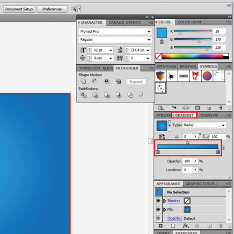Click the Crop pathfinder icon
Screen dimensions: 234x234
[118, 95]
